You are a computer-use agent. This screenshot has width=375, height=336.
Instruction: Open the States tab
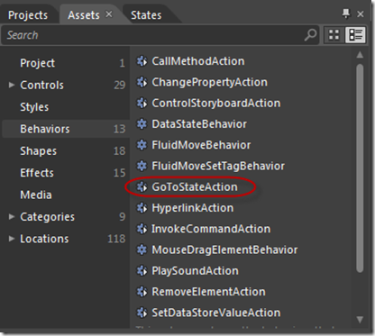pos(146,15)
